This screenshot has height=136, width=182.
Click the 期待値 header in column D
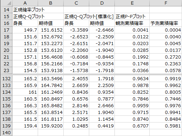click(x=102, y=23)
